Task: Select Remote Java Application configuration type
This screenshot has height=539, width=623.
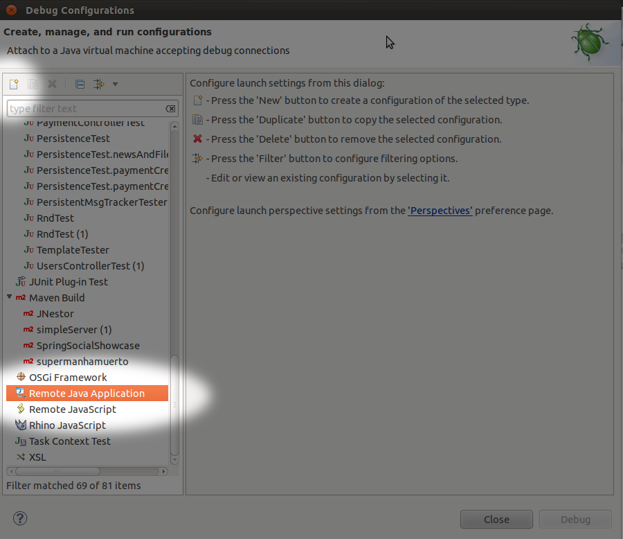Action: [x=87, y=394]
